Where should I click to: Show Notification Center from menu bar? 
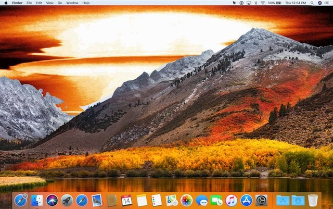(327, 3)
